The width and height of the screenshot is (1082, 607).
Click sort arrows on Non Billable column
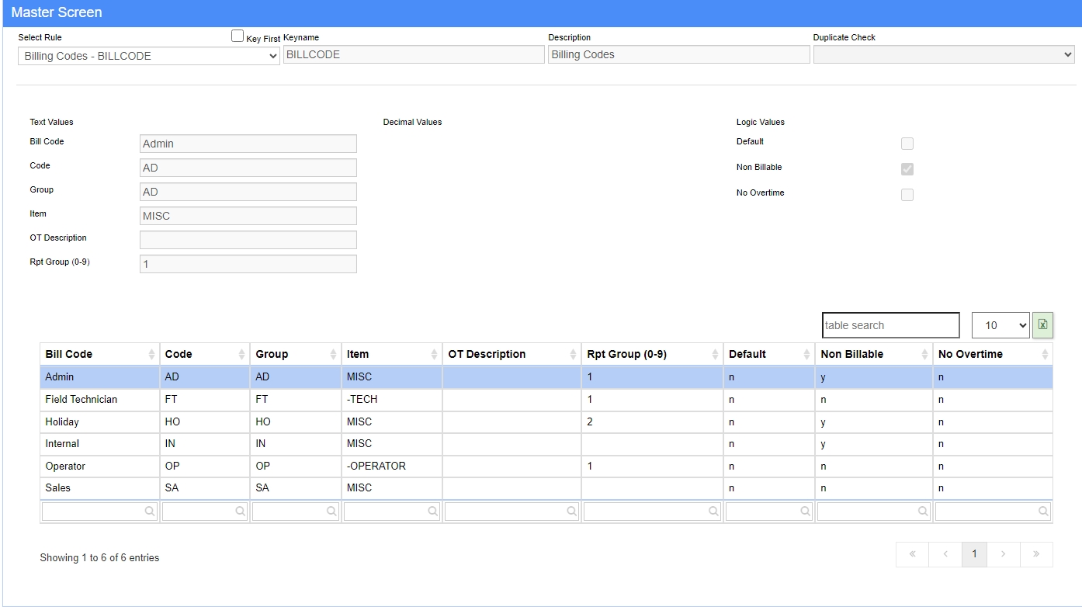pos(924,355)
